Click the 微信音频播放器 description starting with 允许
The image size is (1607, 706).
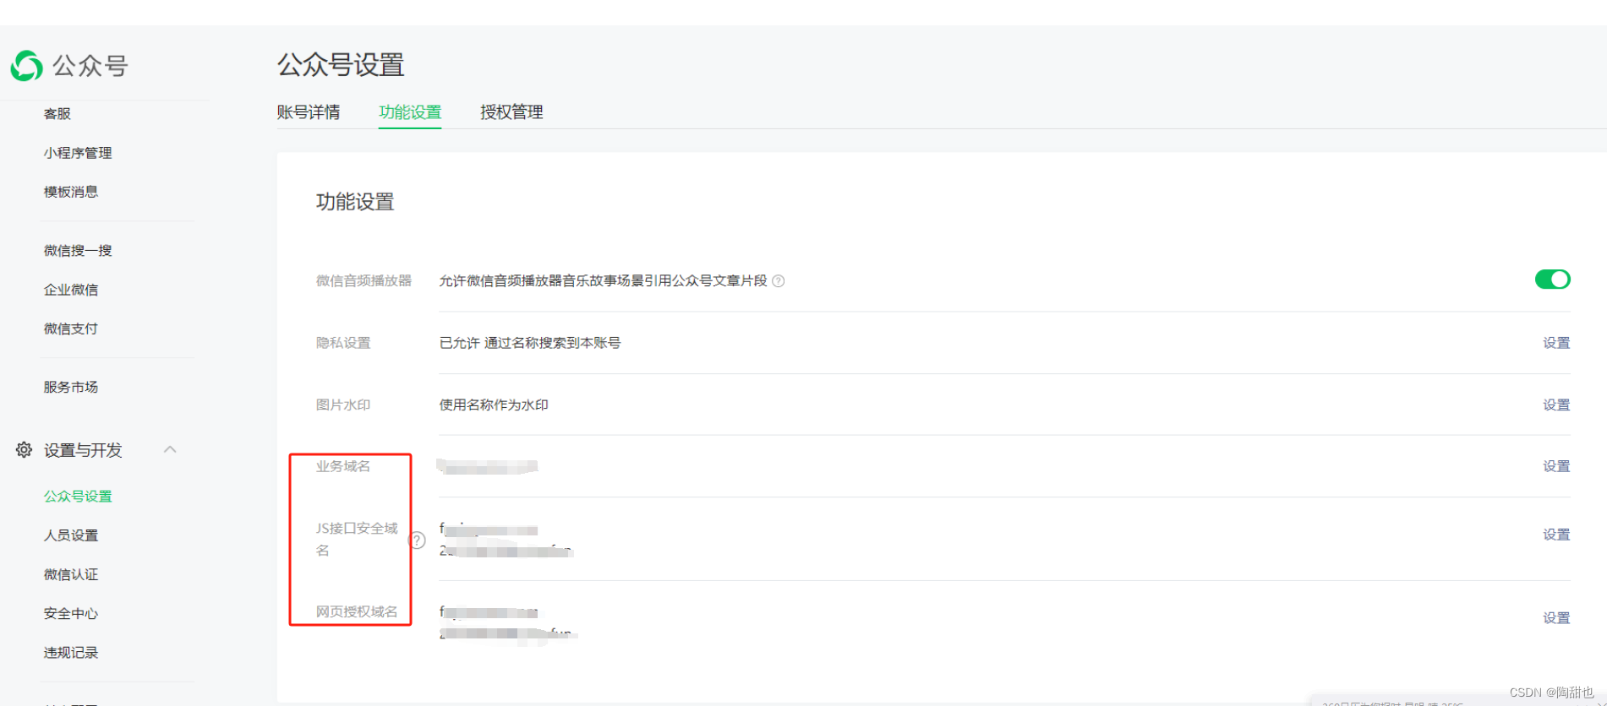pyautogui.click(x=603, y=281)
